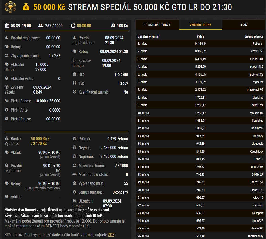The height and width of the screenshot is (239, 266).
Task: Click the icon beside Typ
Action: 74,83
